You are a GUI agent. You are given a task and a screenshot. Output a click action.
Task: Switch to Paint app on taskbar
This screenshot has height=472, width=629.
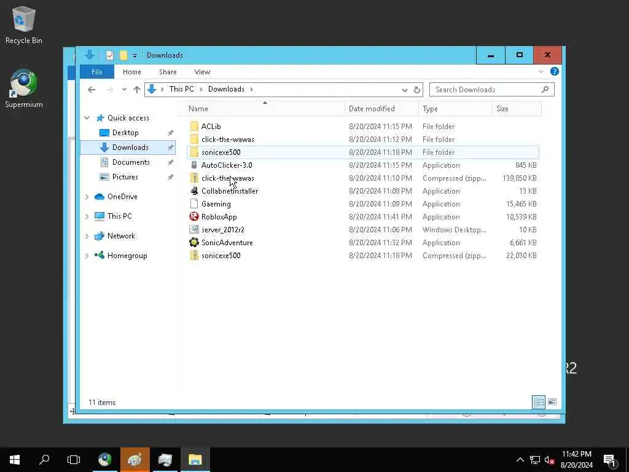pyautogui.click(x=135, y=460)
